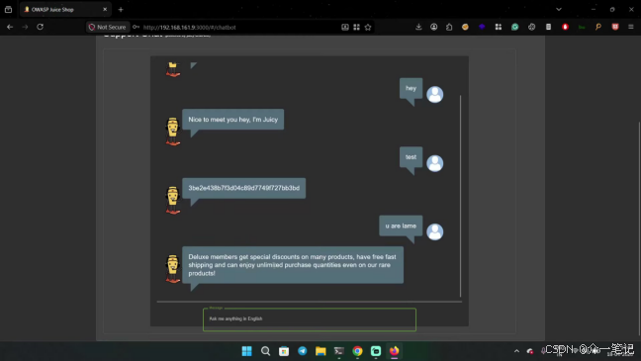The width and height of the screenshot is (641, 361).
Task: Click the yellow key extension icon
Action: (x=598, y=27)
